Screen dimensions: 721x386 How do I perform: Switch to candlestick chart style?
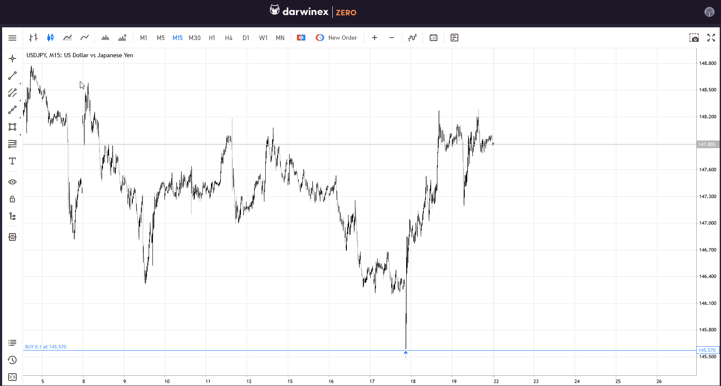[50, 38]
